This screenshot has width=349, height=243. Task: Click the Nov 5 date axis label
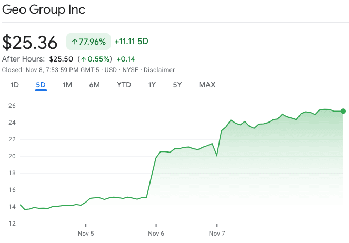tap(85, 233)
